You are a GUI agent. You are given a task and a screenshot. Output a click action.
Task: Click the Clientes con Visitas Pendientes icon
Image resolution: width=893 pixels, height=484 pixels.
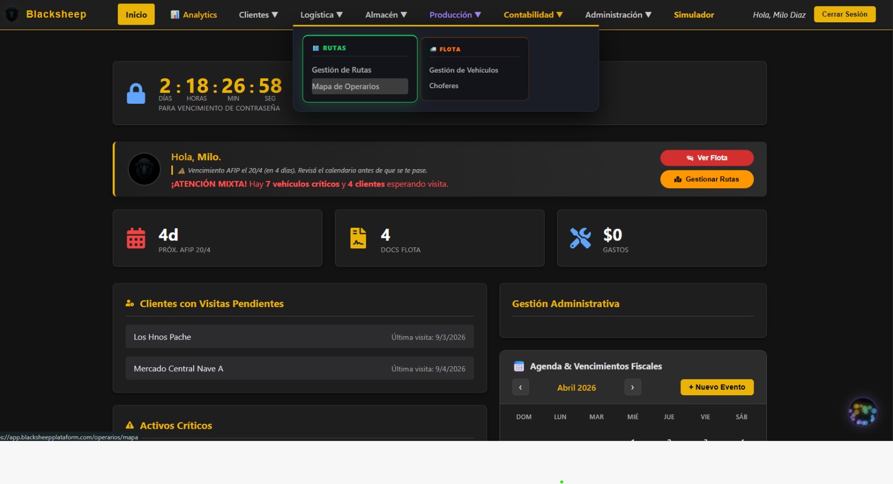[129, 304]
